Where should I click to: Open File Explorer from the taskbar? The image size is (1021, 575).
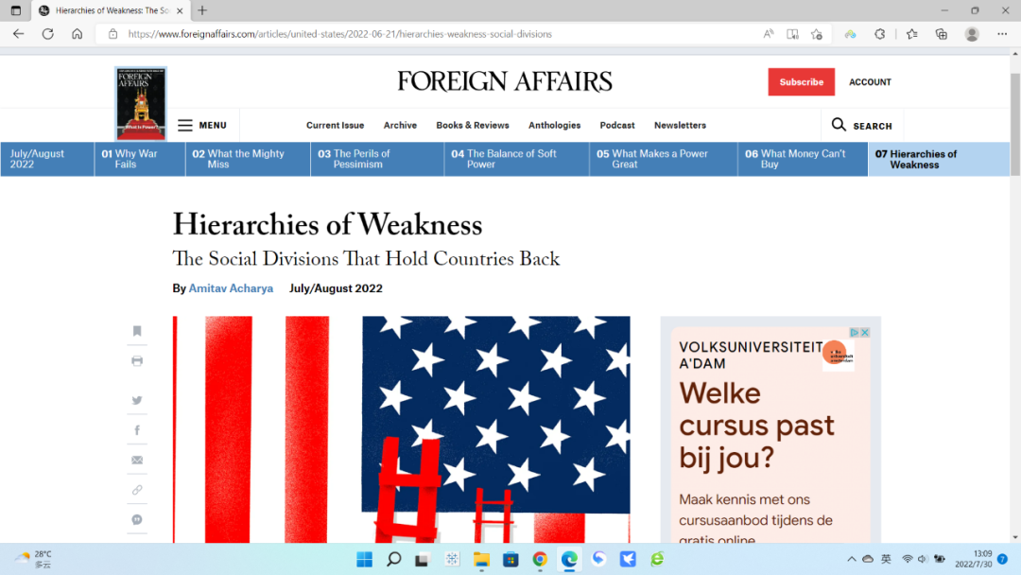click(x=481, y=559)
